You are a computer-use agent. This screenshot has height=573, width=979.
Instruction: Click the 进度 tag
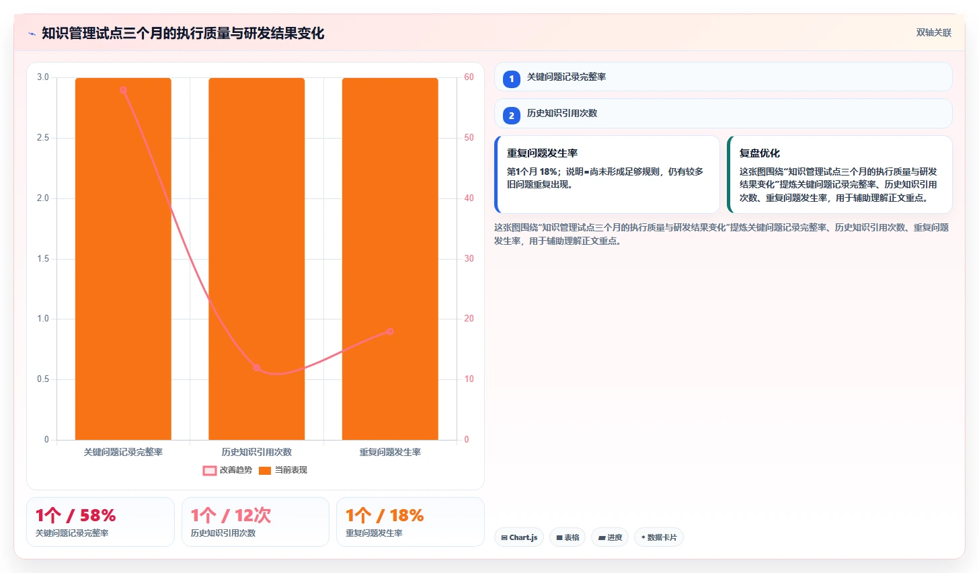point(610,537)
